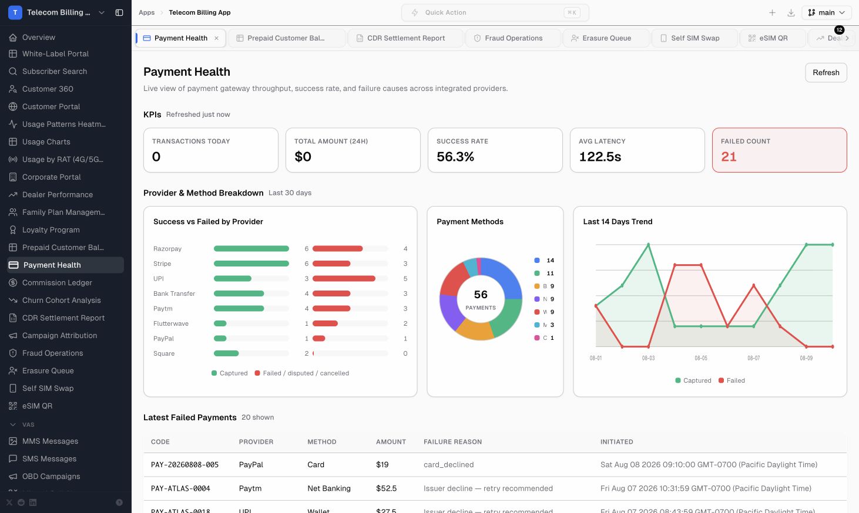Click the Usage Patterns Heatmap icon

pyautogui.click(x=13, y=124)
